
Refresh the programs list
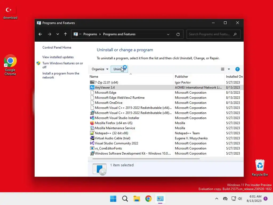click(178, 34)
